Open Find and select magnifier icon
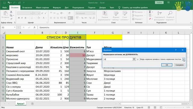The width and height of the screenshot is (193, 109). [x=170, y=13]
